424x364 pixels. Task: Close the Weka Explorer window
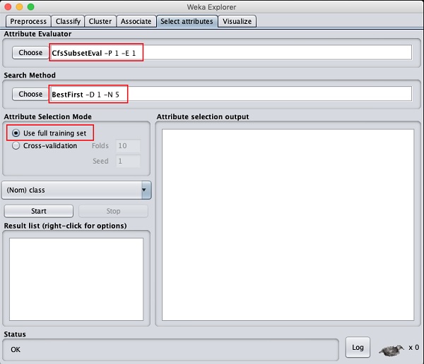(8, 7)
